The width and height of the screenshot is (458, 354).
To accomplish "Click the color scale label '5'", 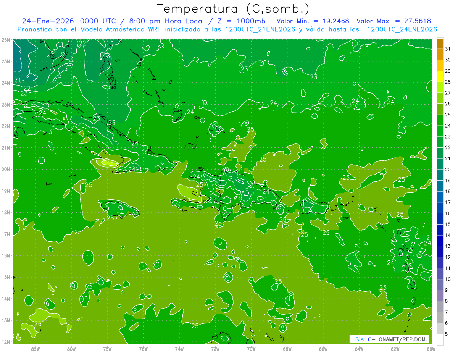I will click(x=447, y=334).
